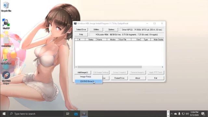Click the Add Image(s) button
The width and height of the screenshot is (208, 117).
point(83,72)
